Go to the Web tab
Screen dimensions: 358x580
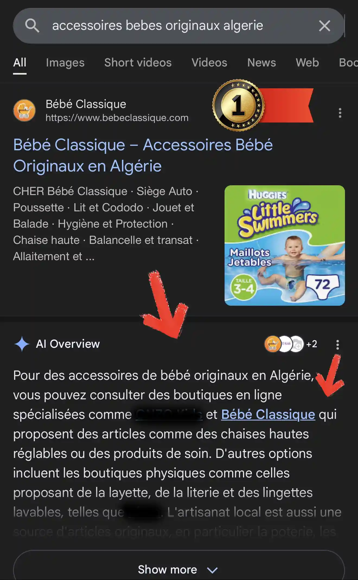pyautogui.click(x=307, y=63)
